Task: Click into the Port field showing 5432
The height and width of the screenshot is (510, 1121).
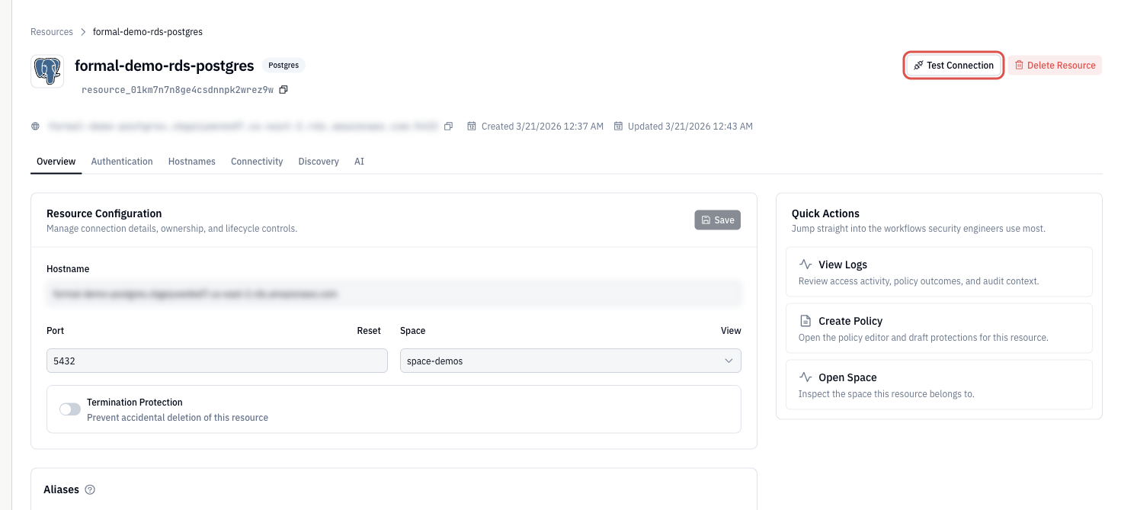Action: (x=217, y=361)
